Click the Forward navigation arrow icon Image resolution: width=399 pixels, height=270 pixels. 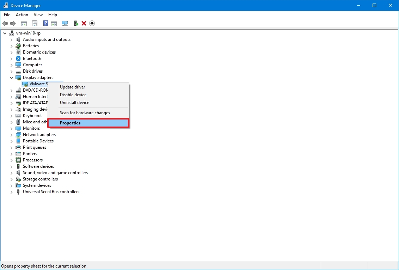pos(13,23)
